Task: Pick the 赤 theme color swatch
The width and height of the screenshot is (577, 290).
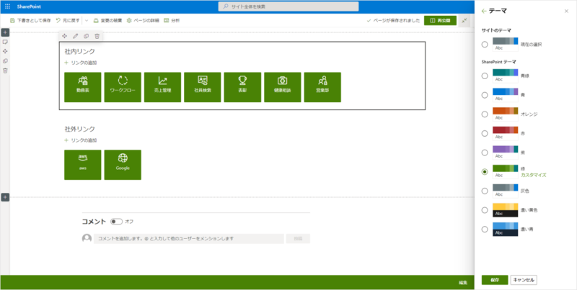Action: (x=505, y=131)
